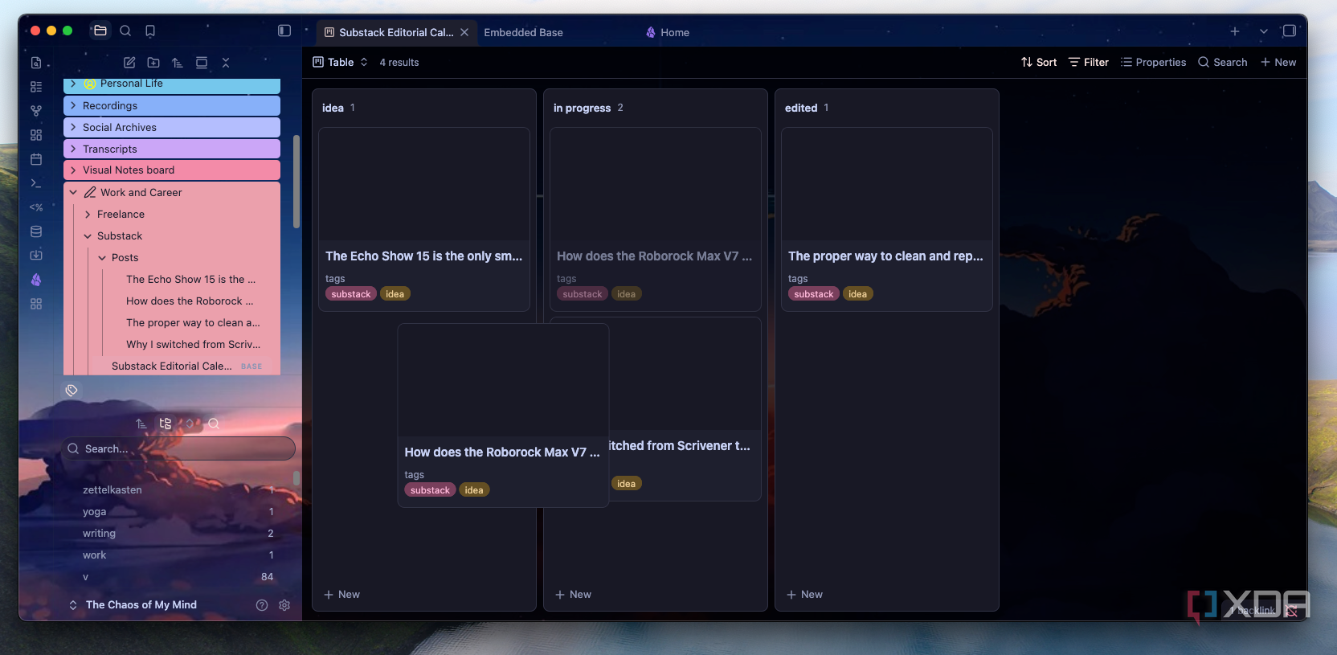
Task: Add New card in edited column
Action: coord(804,595)
